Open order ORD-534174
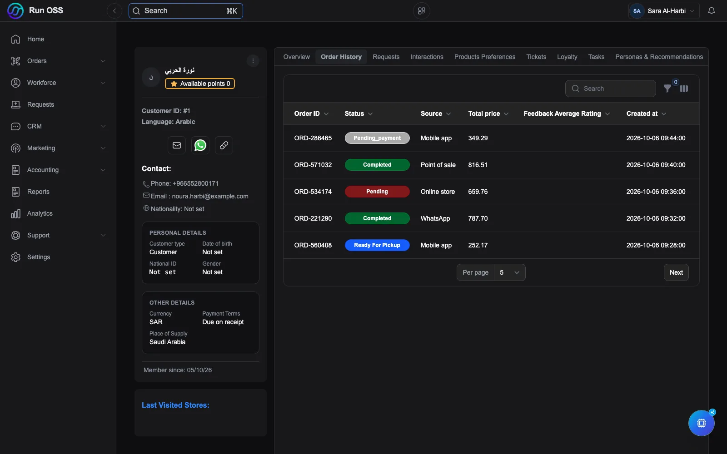The width and height of the screenshot is (727, 454). pyautogui.click(x=313, y=192)
